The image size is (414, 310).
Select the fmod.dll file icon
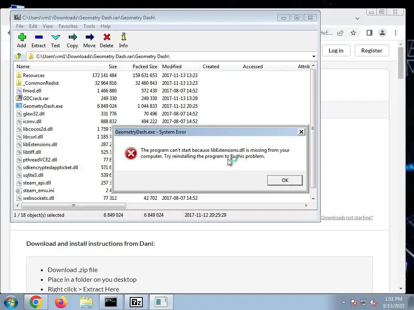(x=19, y=90)
